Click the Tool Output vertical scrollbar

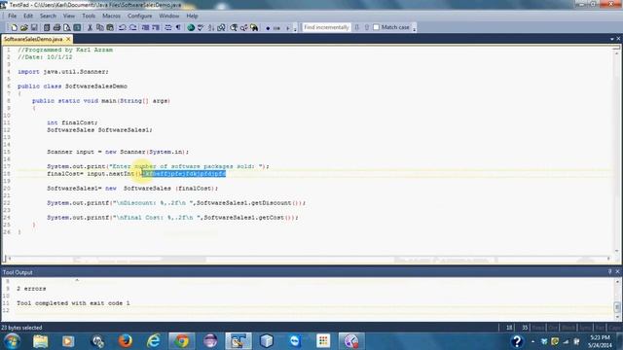coord(617,299)
